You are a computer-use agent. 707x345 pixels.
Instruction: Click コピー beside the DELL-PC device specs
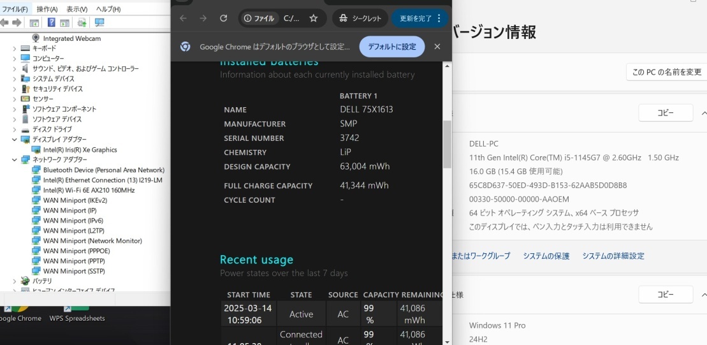666,113
